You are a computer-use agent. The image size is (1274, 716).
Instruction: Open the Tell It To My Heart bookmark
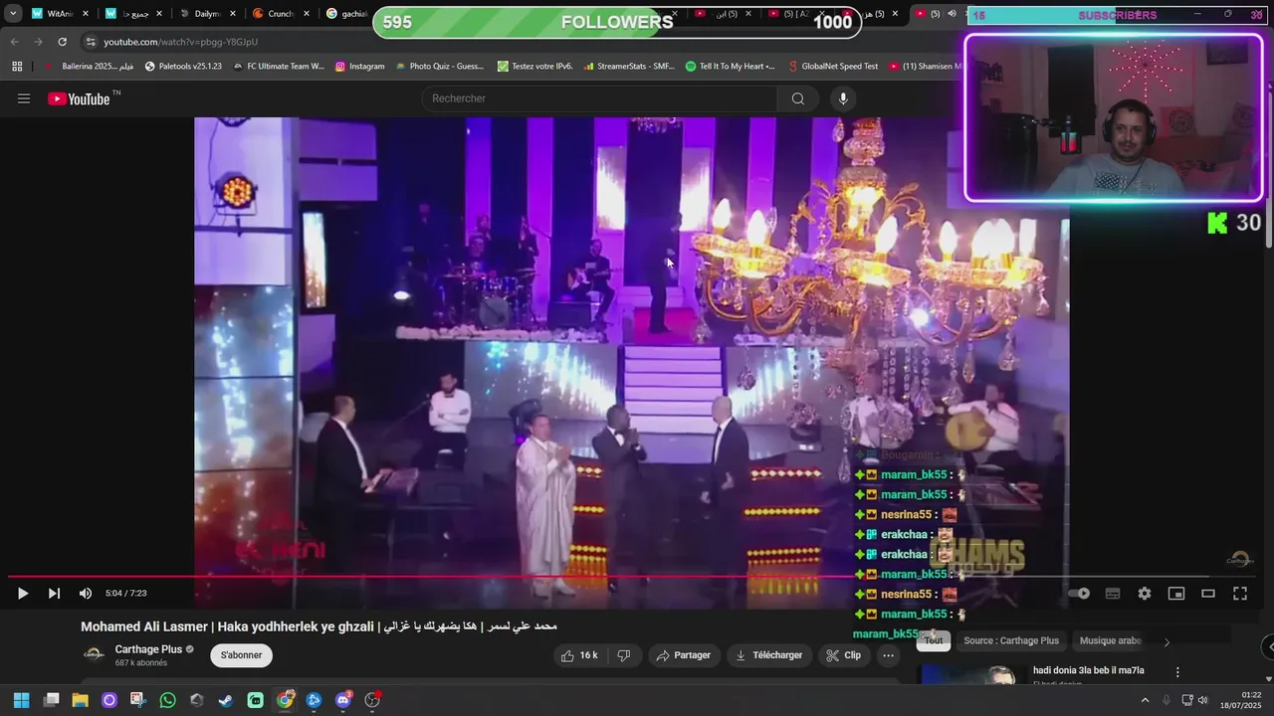click(x=730, y=67)
